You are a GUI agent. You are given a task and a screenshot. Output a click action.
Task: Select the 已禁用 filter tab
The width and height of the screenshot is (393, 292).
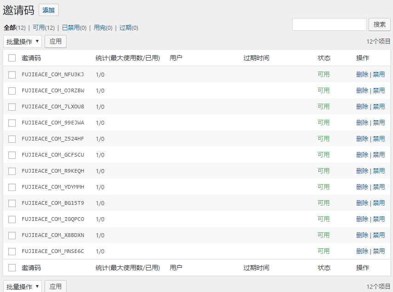[70, 28]
